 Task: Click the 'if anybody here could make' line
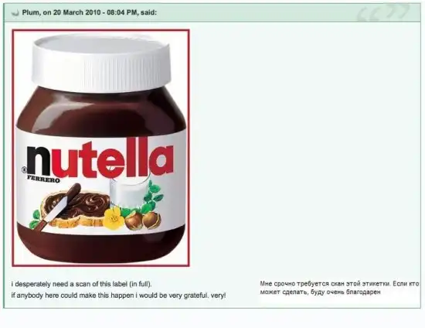point(118,296)
